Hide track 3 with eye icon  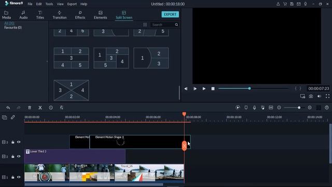click(19, 142)
